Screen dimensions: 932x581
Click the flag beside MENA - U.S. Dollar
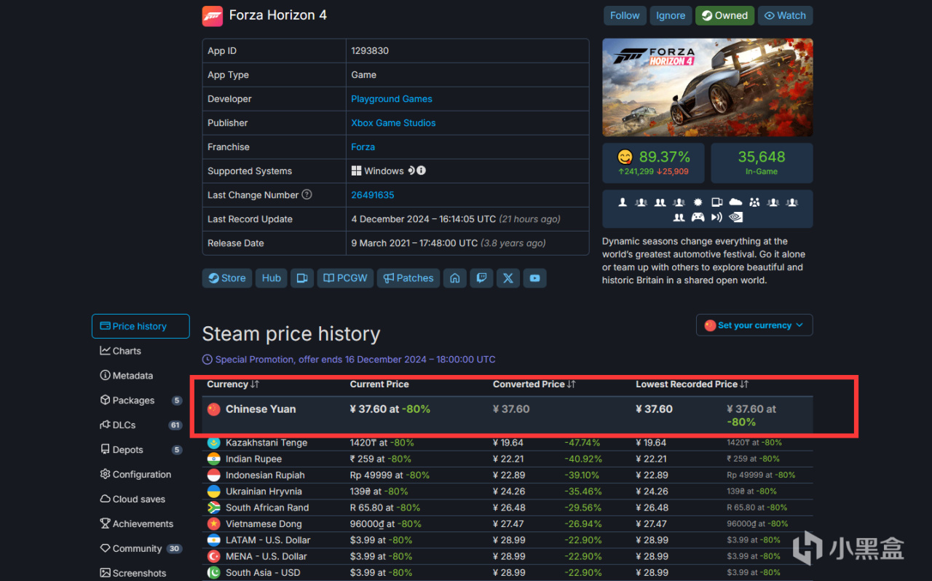point(213,556)
